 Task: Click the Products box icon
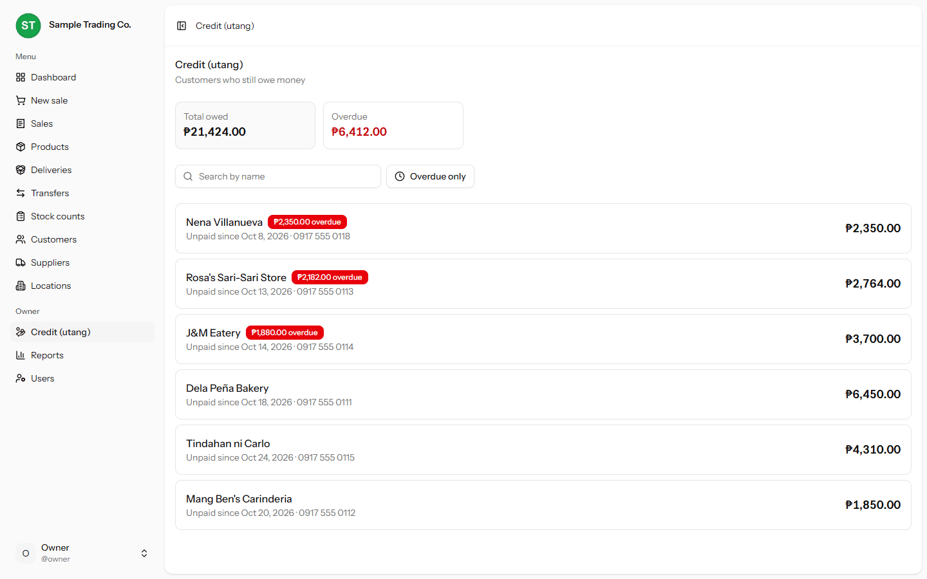(x=21, y=147)
